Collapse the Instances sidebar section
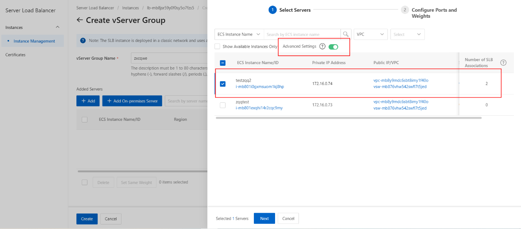The width and height of the screenshot is (521, 229). coord(58,27)
